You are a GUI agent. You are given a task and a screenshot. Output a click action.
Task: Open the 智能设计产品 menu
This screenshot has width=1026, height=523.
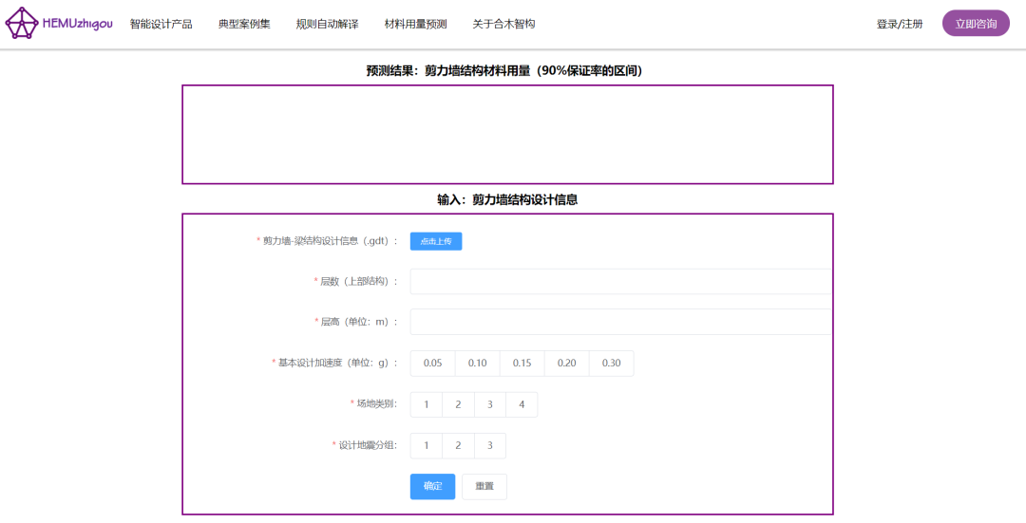pos(161,24)
